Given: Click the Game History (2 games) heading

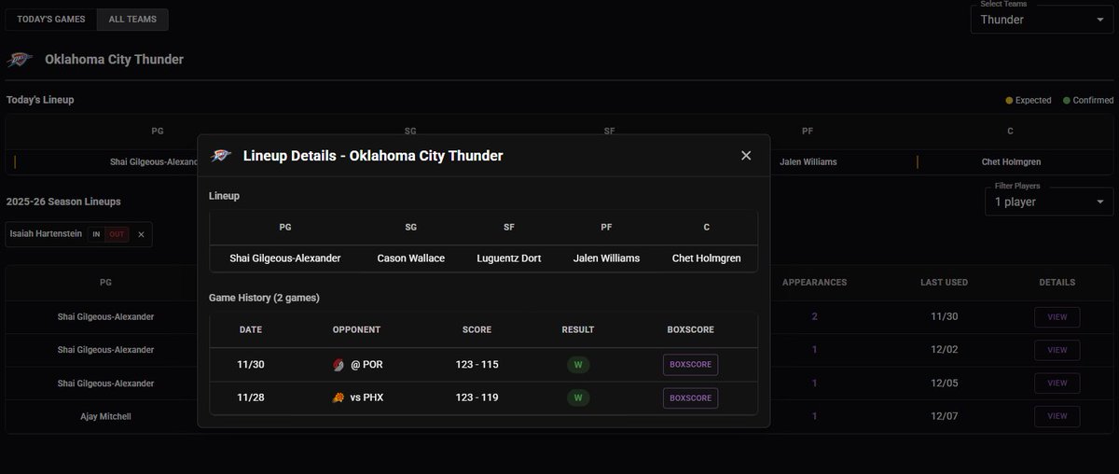Looking at the screenshot, I should (x=264, y=298).
